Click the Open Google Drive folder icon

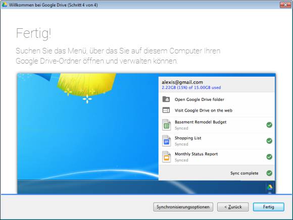click(166, 99)
